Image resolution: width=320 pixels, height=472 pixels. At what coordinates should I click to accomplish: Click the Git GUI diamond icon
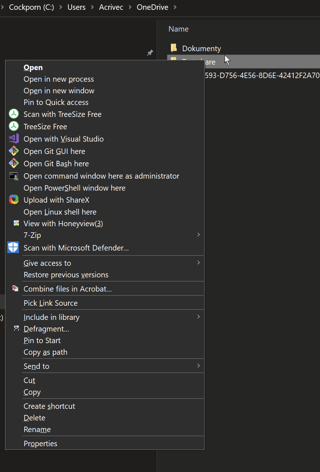[13, 151]
